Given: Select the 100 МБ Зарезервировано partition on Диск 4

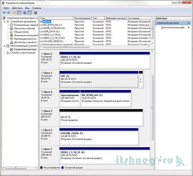Looking at the screenshot, I should 69,98.
